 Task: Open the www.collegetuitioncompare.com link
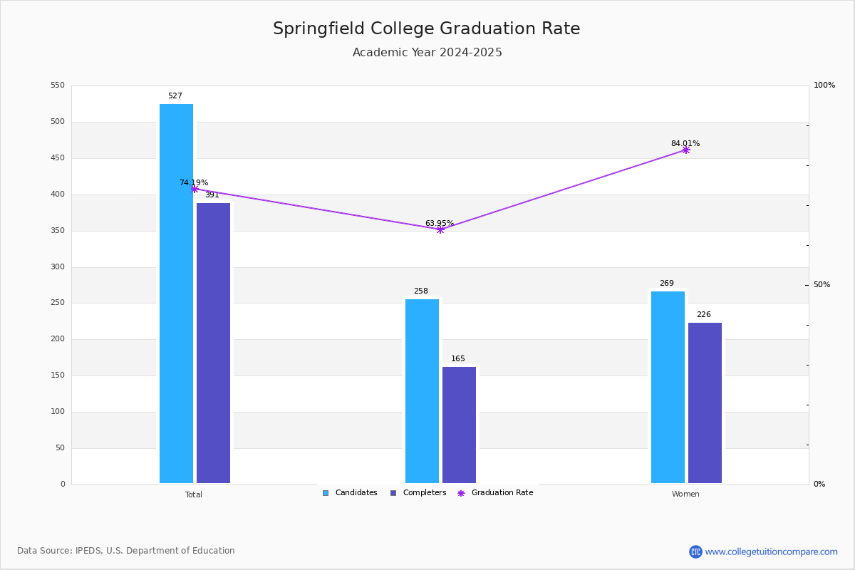[x=772, y=551]
